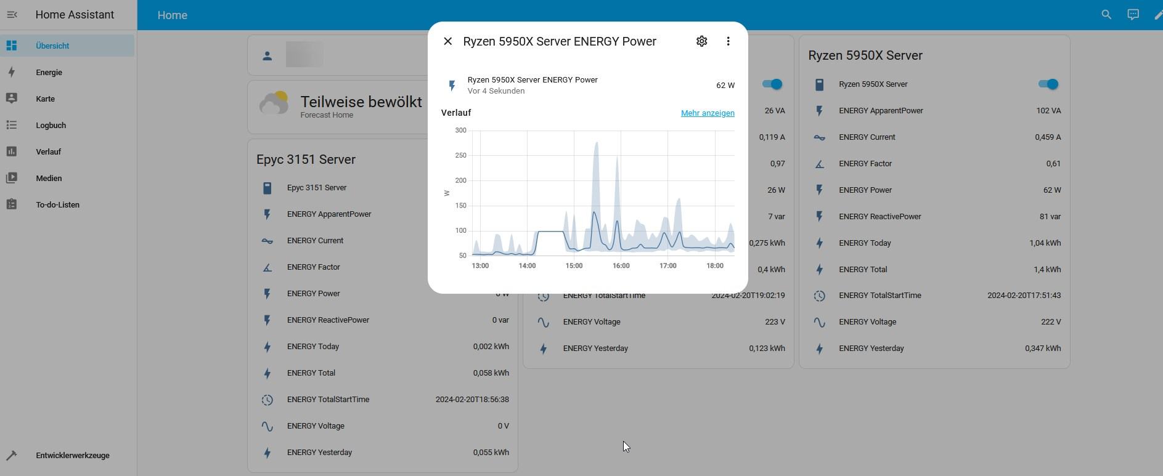Click the search icon in header
The width and height of the screenshot is (1163, 476).
point(1106,15)
